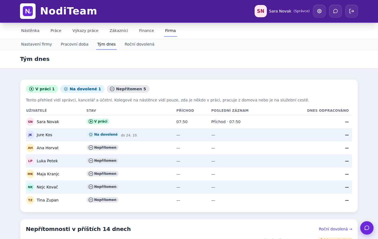Image resolution: width=378 pixels, height=239 pixels.
Task: Click the 'Příchod · 07:50' last record cell
Action: coord(226,122)
